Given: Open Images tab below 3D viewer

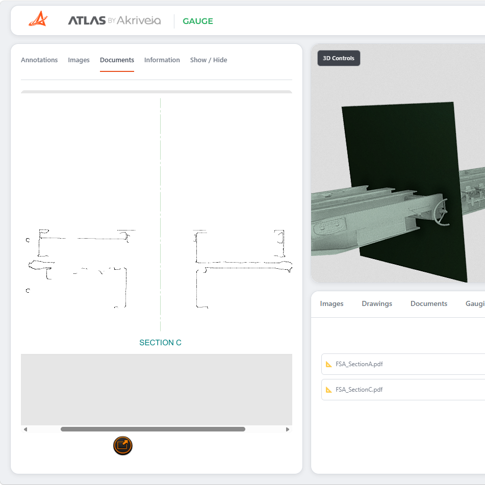Looking at the screenshot, I should pos(331,304).
